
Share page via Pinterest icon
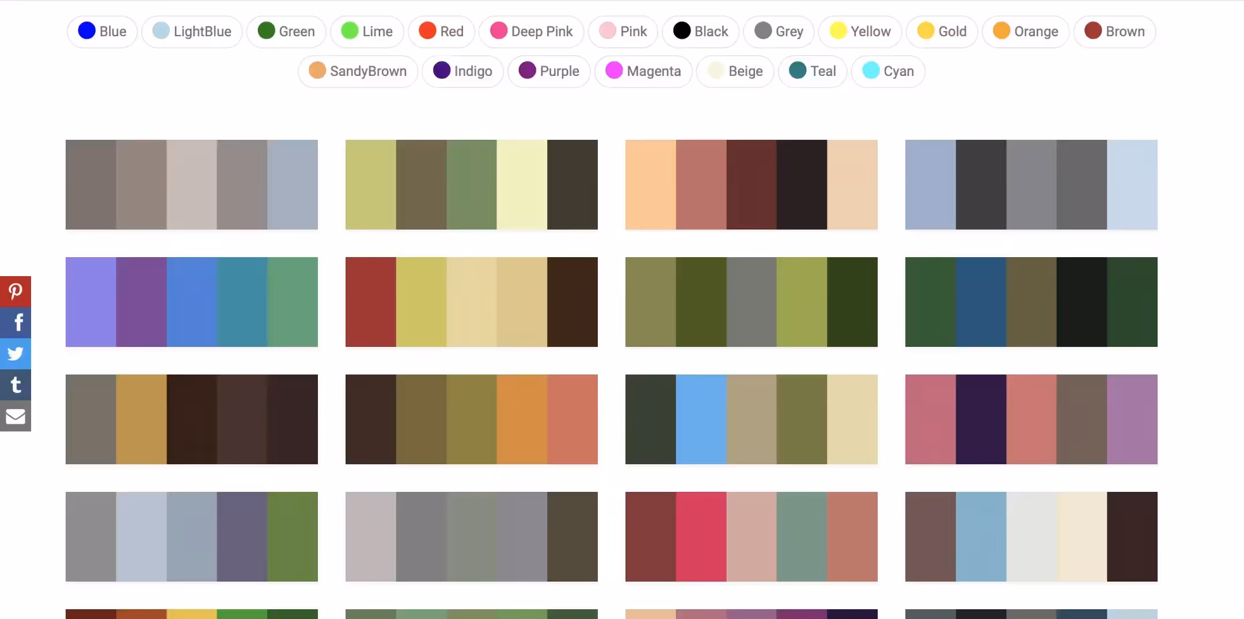16,291
